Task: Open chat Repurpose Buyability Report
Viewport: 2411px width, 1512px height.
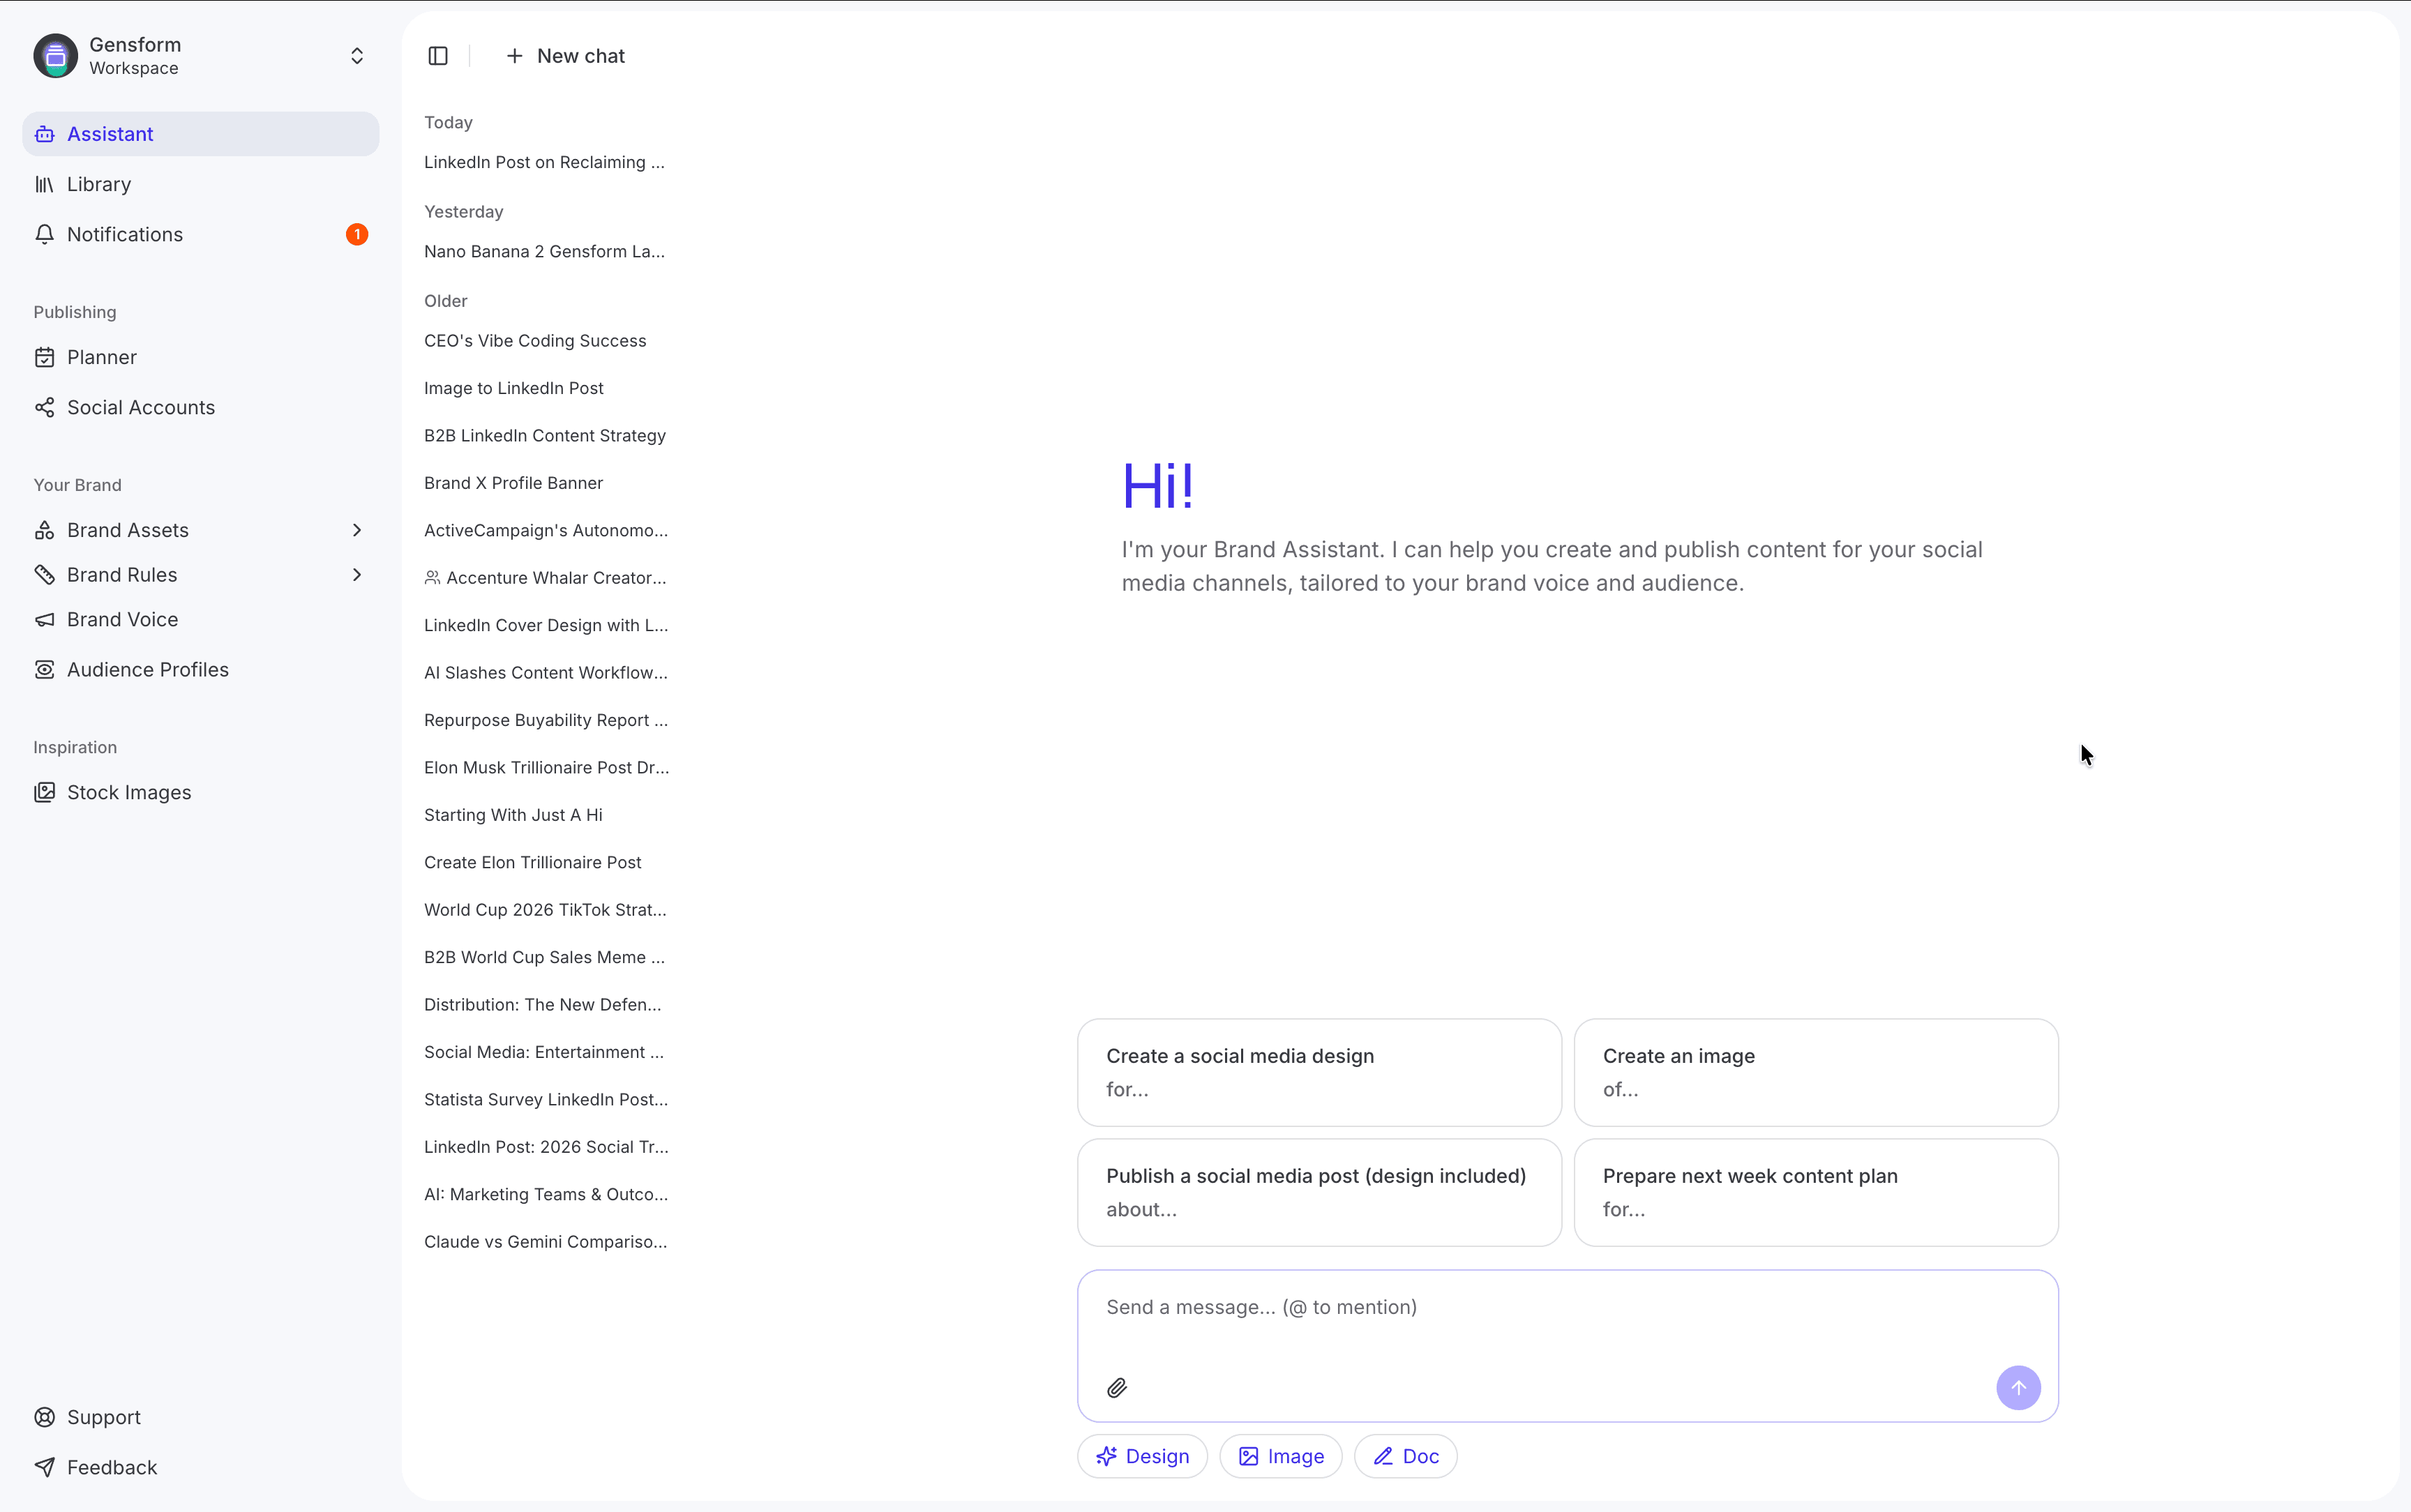Action: pyautogui.click(x=545, y=721)
